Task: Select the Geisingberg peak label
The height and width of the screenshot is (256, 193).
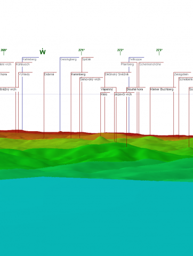Action: 68,59
